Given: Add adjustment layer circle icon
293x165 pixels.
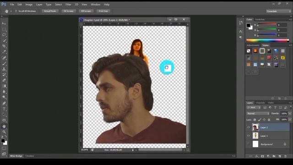Looking at the screenshot, I should (268, 156).
